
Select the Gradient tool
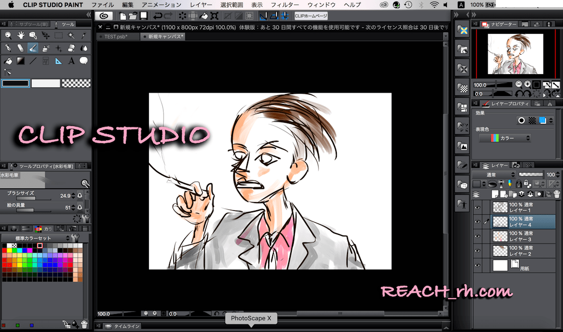[x=20, y=61]
